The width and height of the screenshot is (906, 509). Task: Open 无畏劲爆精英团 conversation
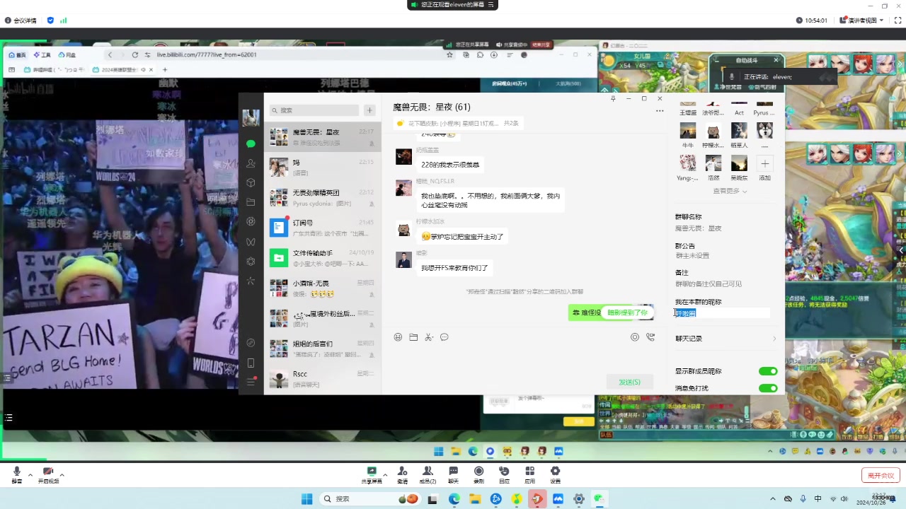click(x=323, y=197)
